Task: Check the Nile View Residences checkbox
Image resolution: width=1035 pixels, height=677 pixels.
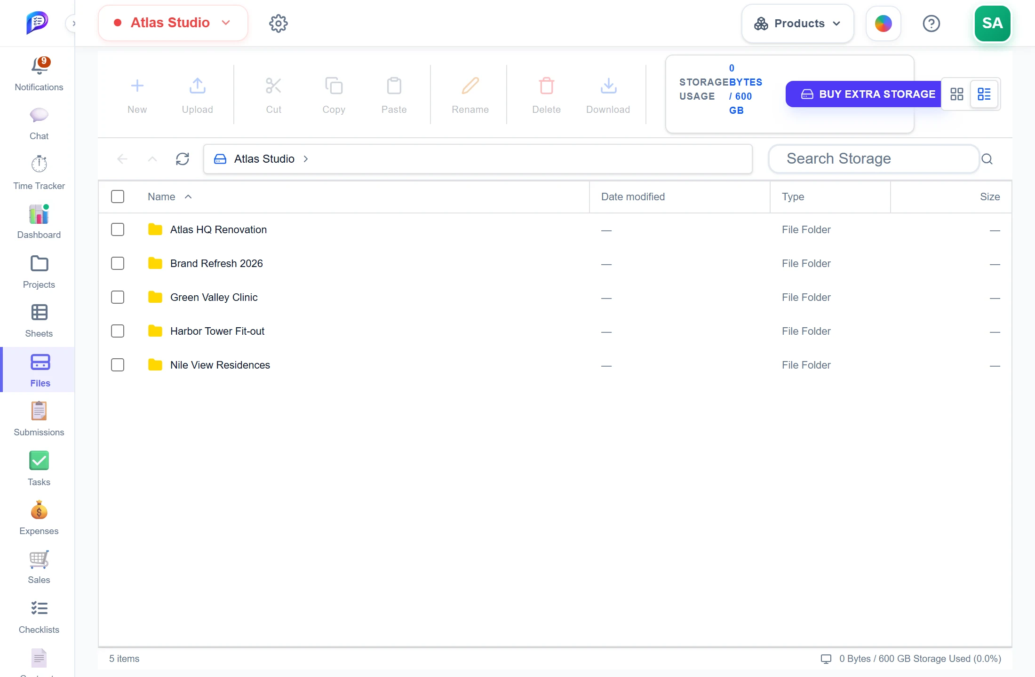Action: (x=118, y=365)
